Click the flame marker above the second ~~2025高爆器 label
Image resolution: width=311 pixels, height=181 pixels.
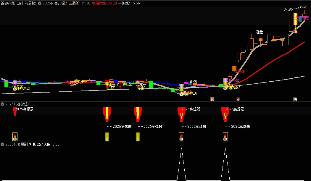(138, 114)
